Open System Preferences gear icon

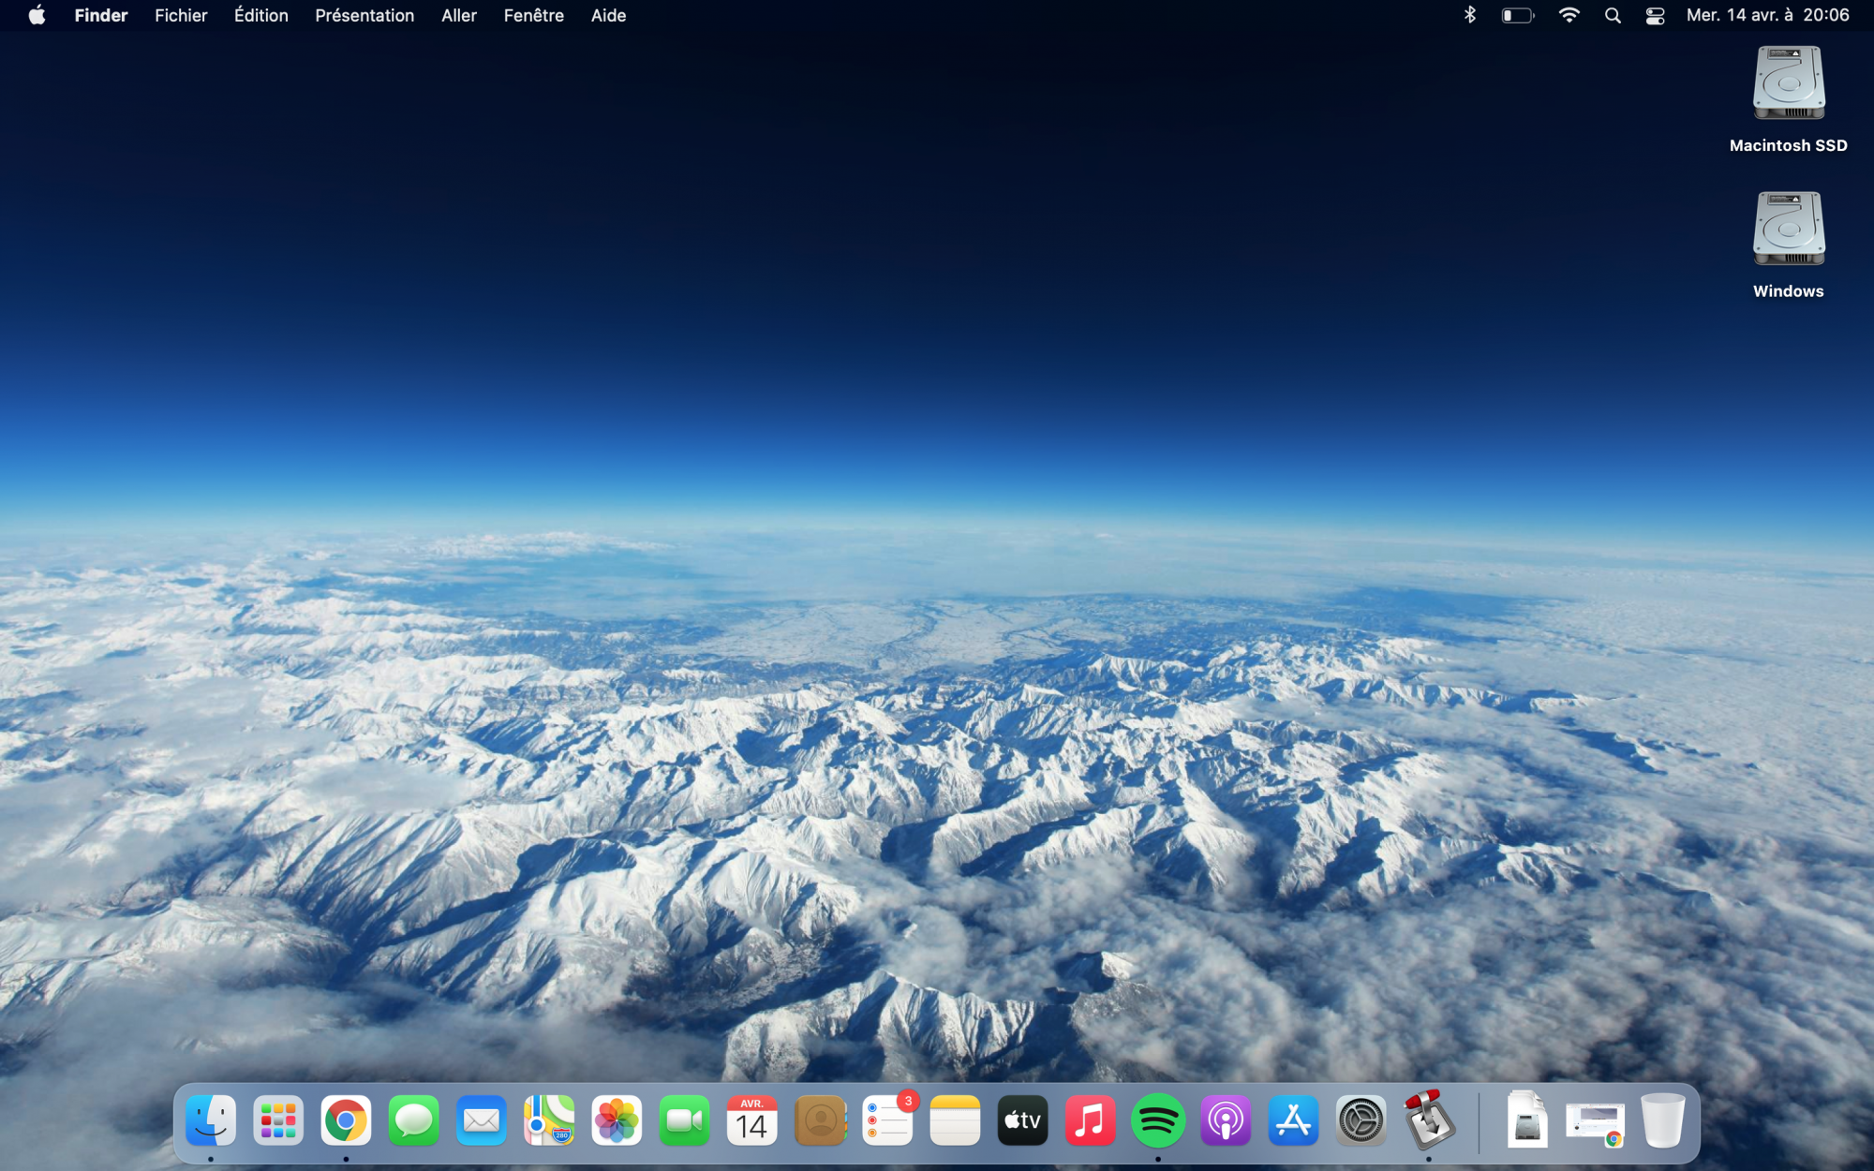click(x=1361, y=1120)
